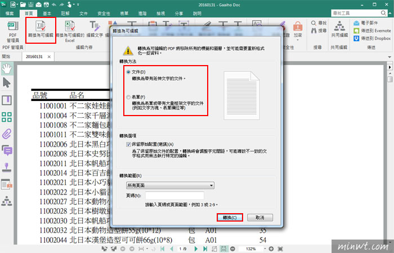Open the bookmarks panel in sidebar
Image resolution: width=394 pixels, height=253 pixels.
(7, 100)
